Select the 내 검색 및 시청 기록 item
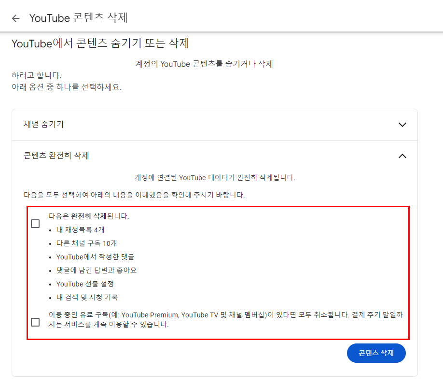443x385 pixels. 87,297
